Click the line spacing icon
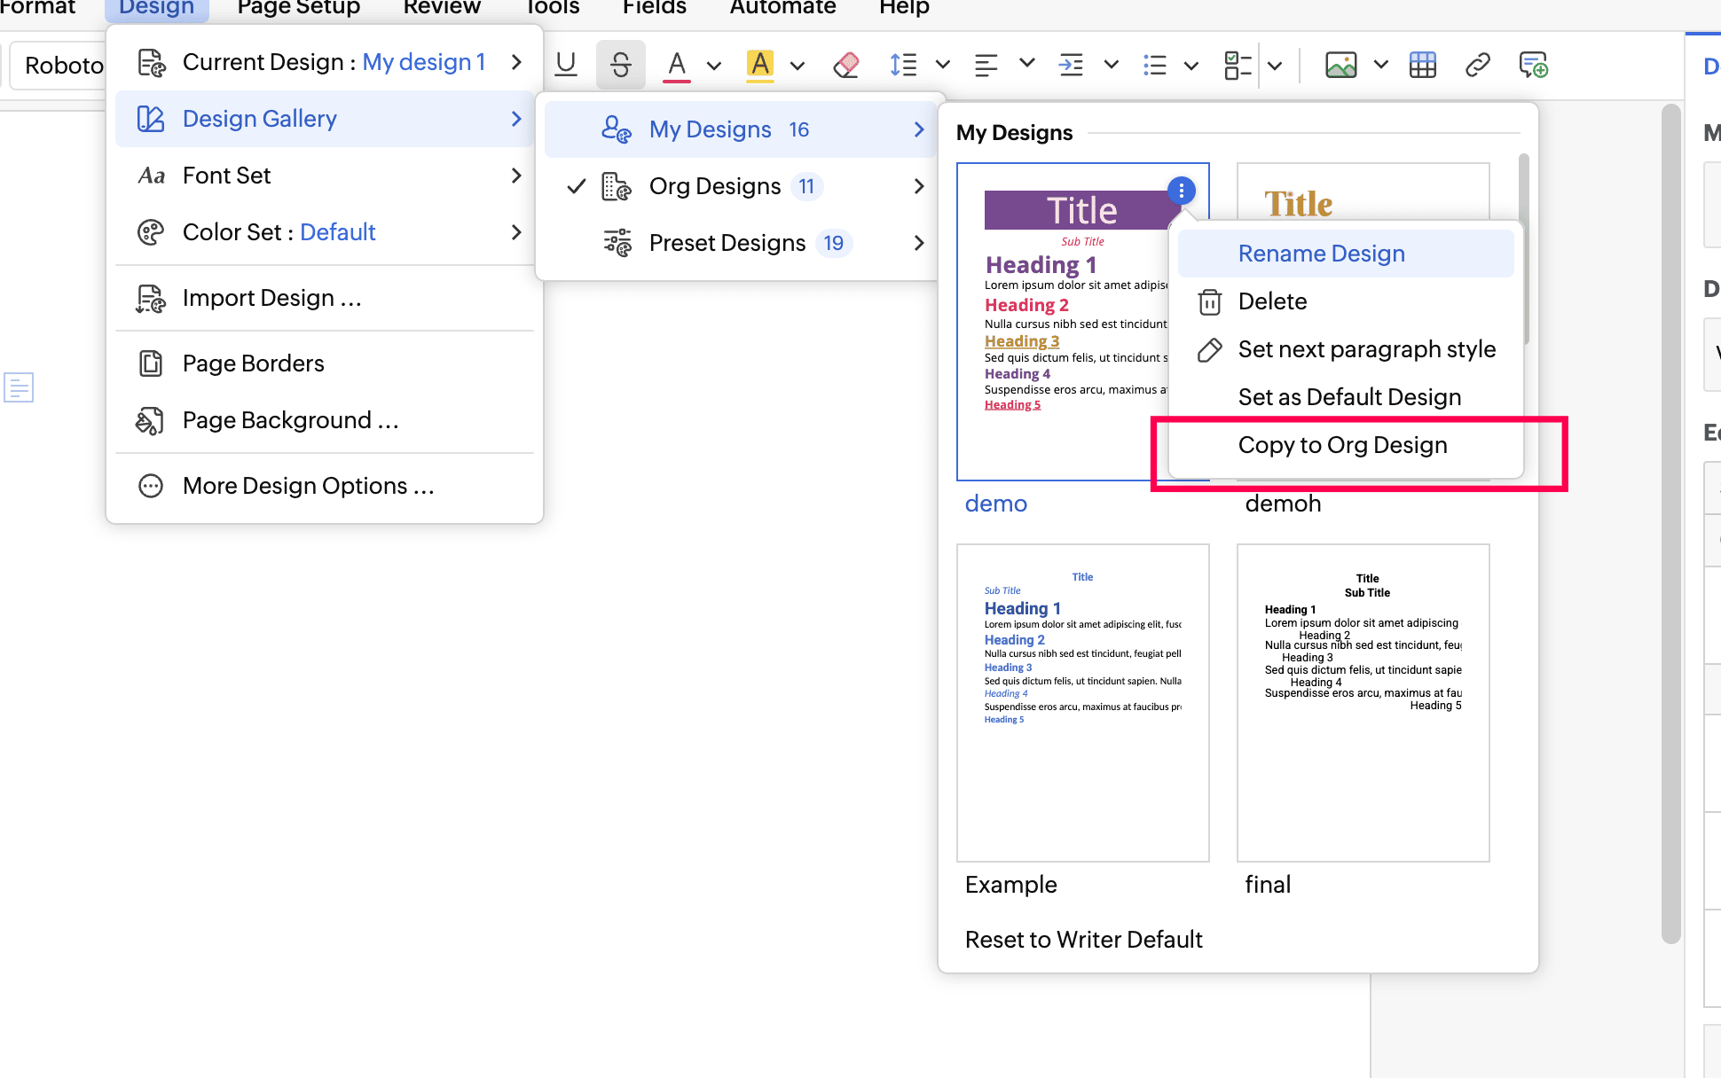 (x=903, y=65)
